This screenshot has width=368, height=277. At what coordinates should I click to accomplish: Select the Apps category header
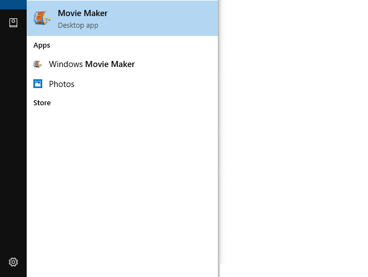click(42, 45)
